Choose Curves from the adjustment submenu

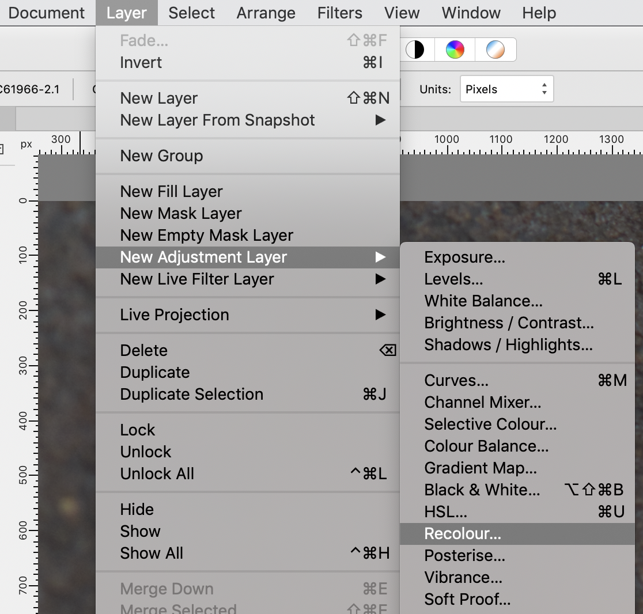455,380
